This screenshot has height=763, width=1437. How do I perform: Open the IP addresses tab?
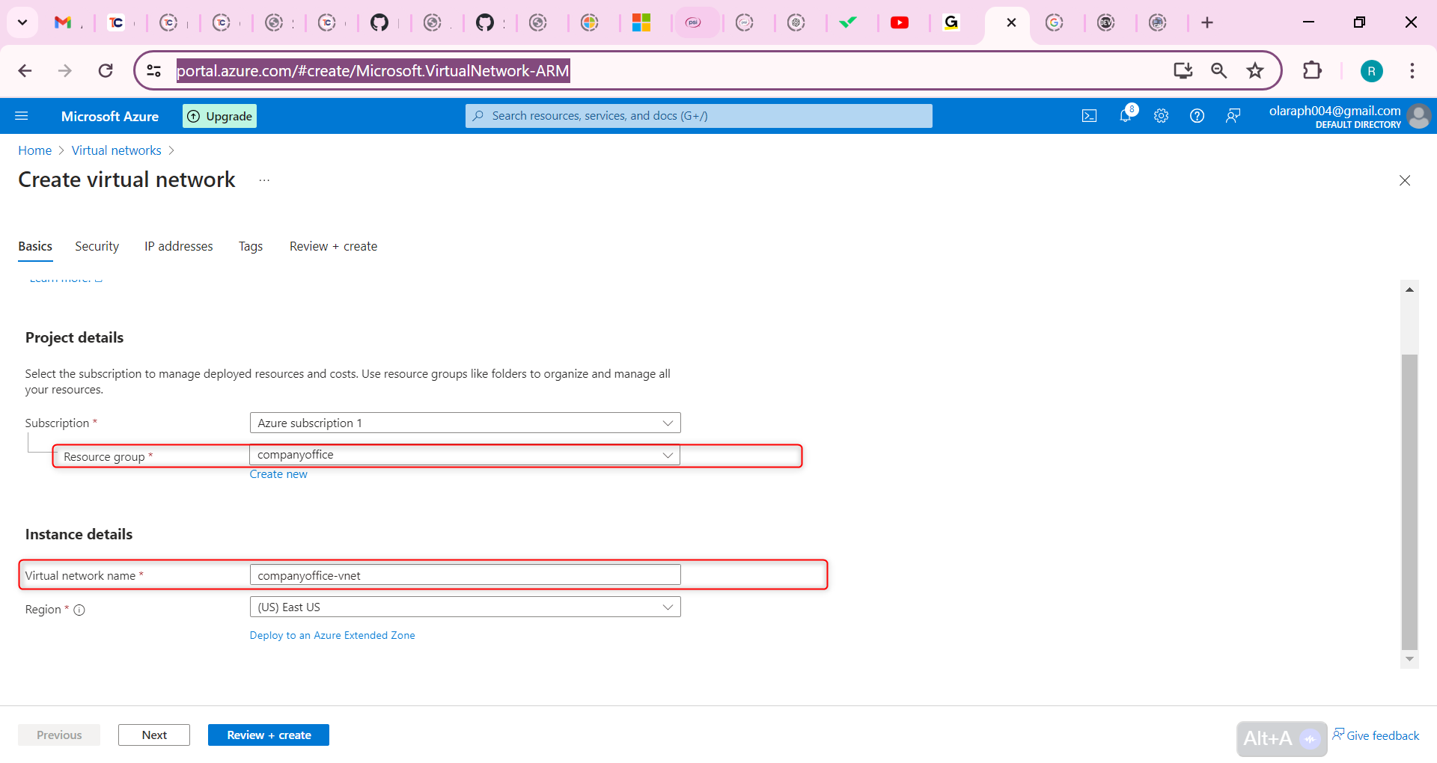[x=179, y=246]
